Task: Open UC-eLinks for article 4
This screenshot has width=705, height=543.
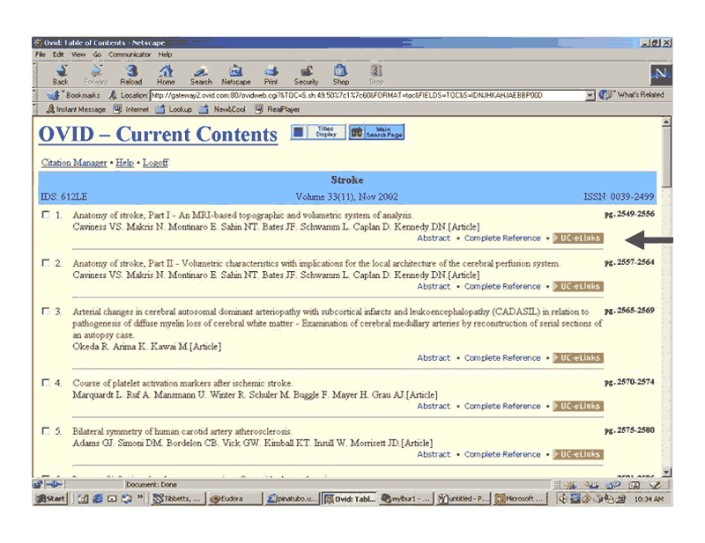Action: click(578, 406)
